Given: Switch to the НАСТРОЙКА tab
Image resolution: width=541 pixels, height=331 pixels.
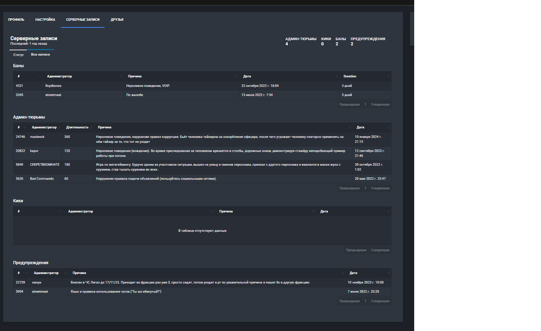Looking at the screenshot, I should [45, 20].
